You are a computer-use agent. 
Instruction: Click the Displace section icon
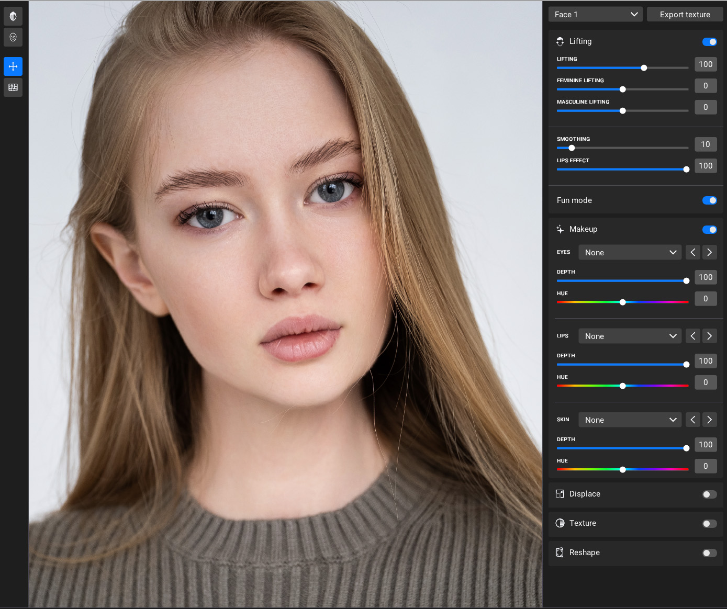pos(560,494)
